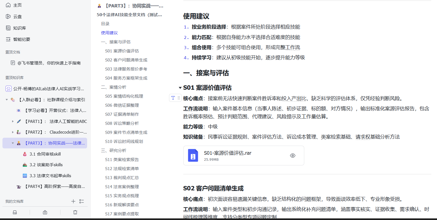Open S13 裁判观点汇总 outline entry

click(x=122, y=177)
